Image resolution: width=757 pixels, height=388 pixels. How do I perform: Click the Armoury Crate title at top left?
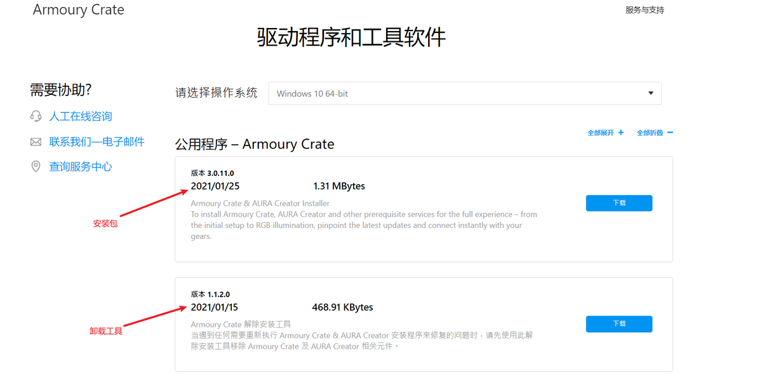point(78,10)
